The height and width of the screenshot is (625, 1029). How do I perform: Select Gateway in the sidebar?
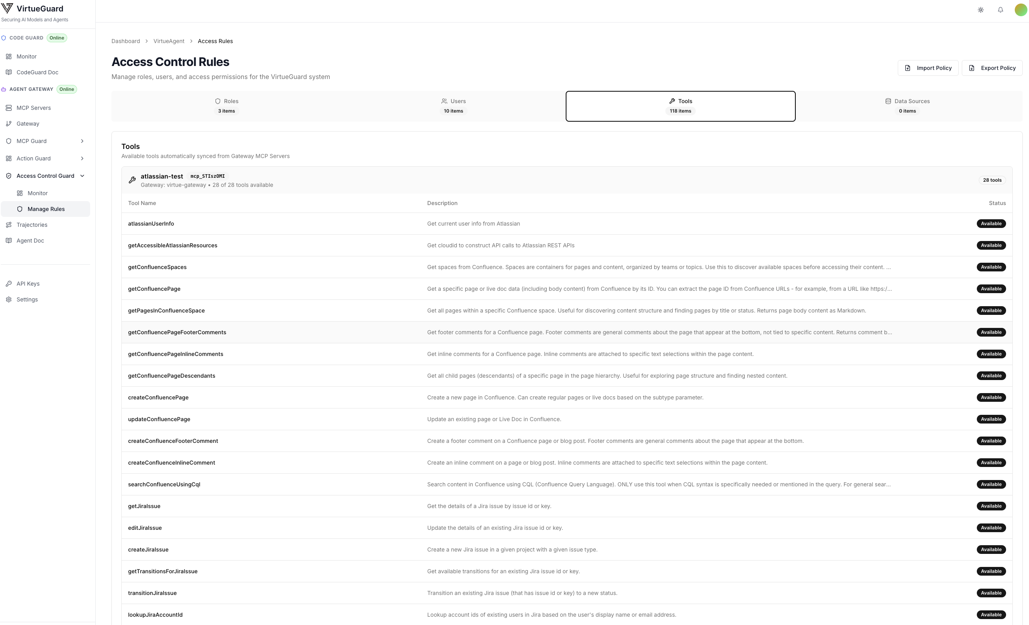point(28,124)
